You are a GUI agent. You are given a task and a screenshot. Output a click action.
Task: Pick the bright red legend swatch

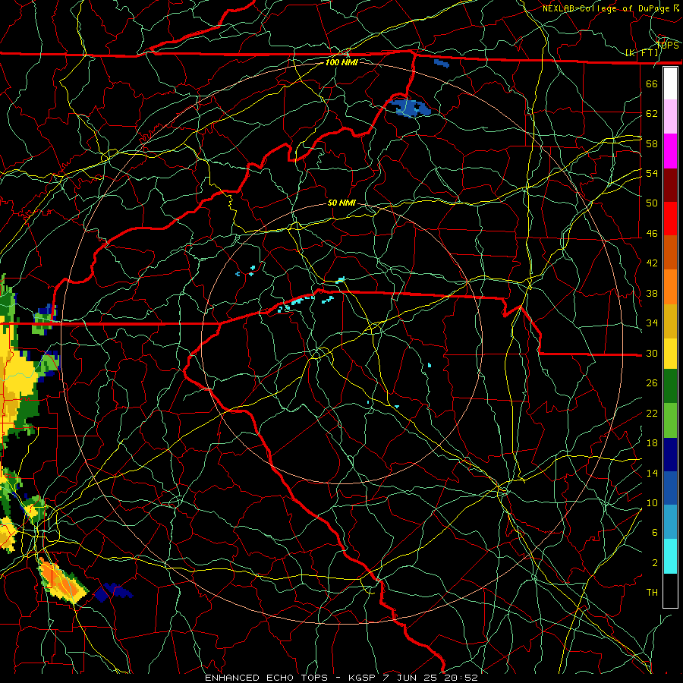(670, 219)
